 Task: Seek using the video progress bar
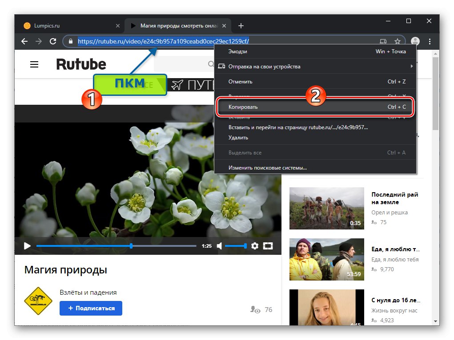pos(116,246)
